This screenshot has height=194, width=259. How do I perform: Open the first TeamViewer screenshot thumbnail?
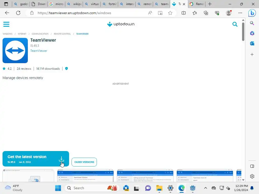tap(28, 176)
